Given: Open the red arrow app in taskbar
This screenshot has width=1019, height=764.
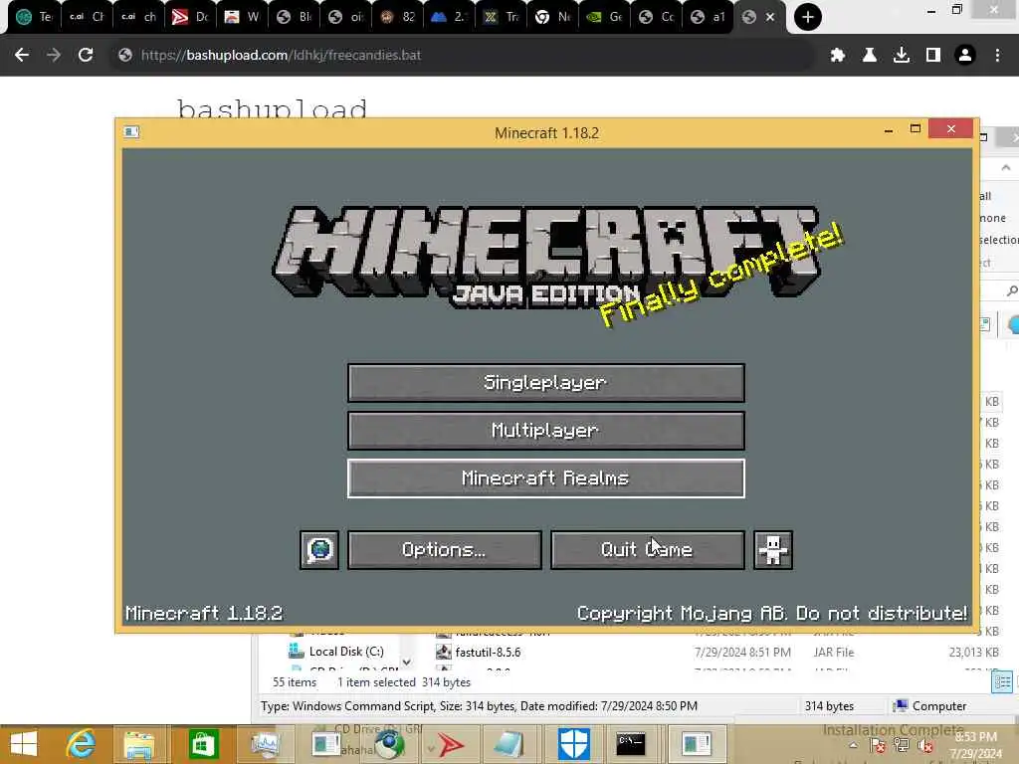Looking at the screenshot, I should pyautogui.click(x=451, y=745).
